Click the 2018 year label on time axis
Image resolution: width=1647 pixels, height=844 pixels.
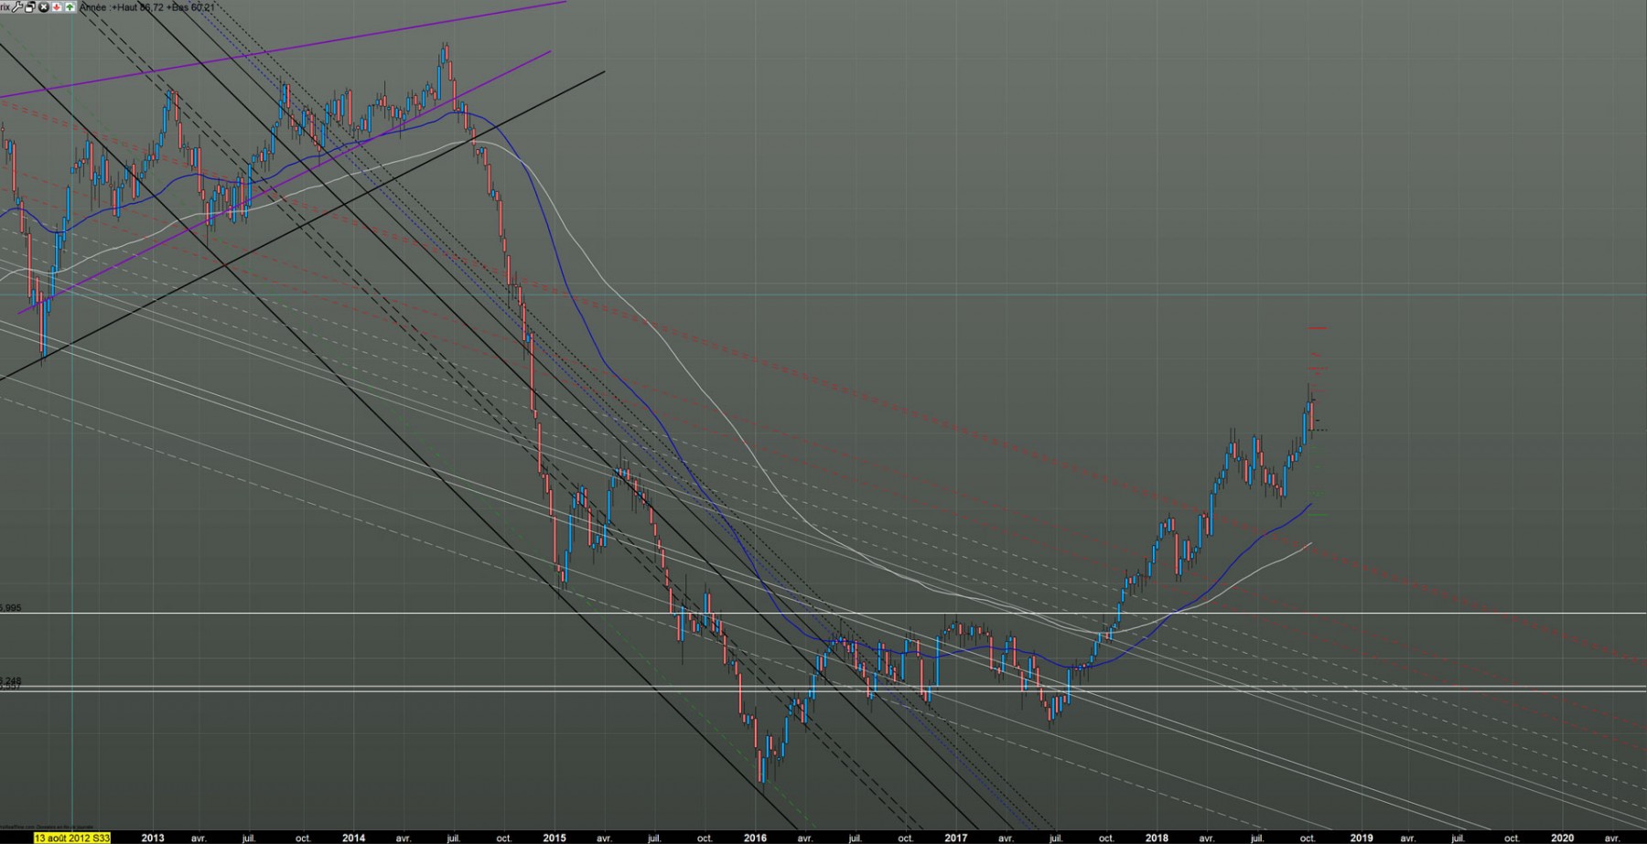1157,838
